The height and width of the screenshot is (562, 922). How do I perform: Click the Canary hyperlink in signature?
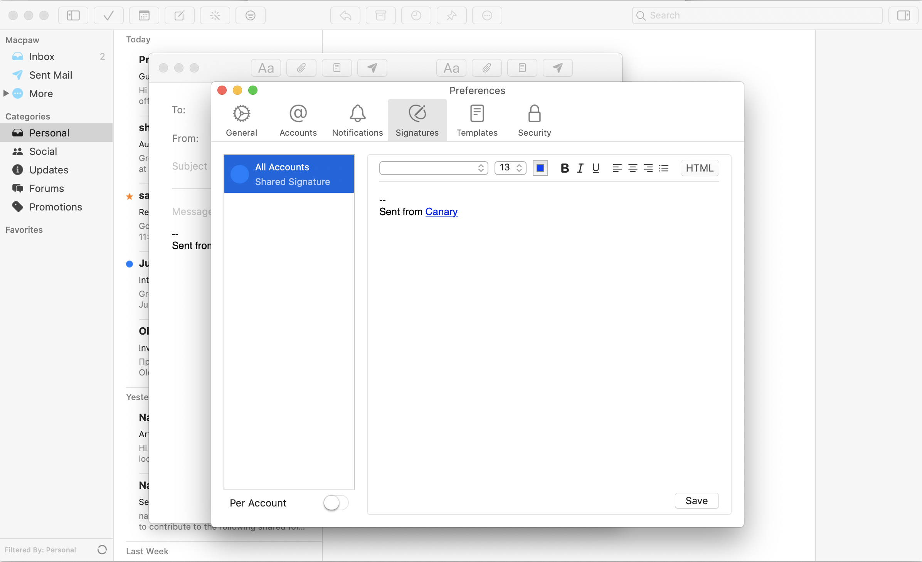coord(441,212)
